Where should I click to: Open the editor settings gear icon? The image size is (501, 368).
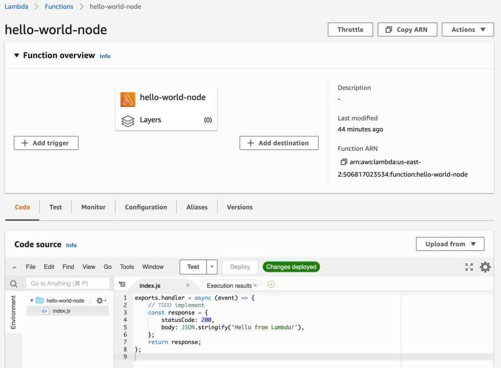(485, 267)
